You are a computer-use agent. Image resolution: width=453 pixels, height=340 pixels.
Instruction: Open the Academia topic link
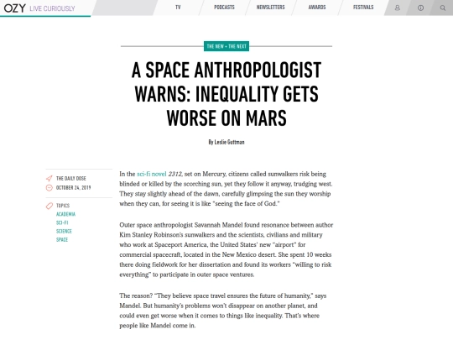coord(65,214)
